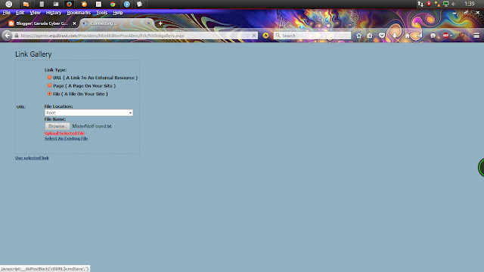Select the File on your site radio

49,94
